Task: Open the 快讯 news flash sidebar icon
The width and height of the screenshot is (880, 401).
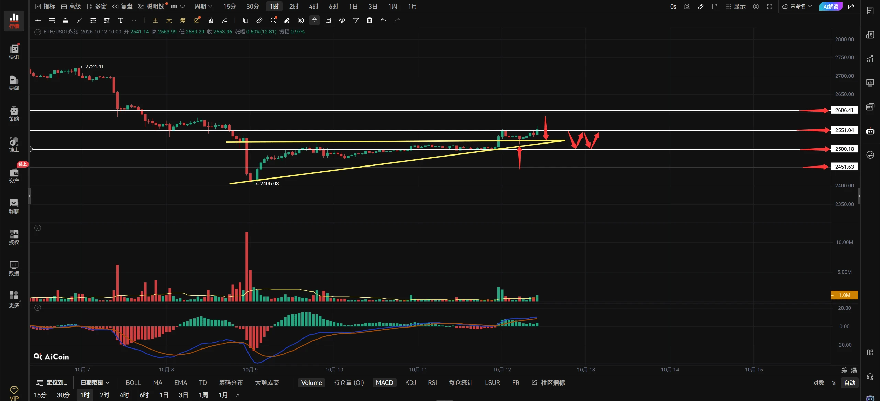Action: [x=14, y=52]
